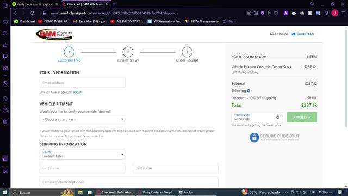Viewport: 348px width, 196px height.
Task: Click the heart bookmark icon in address bar
Action: click(x=276, y=13)
